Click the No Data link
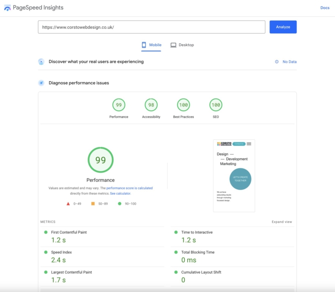The width and height of the screenshot is (335, 292). [290, 62]
